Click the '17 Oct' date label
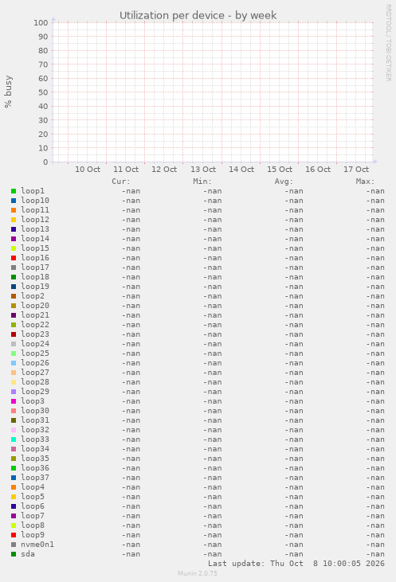Viewport: 396px width, 582px height. (356, 170)
